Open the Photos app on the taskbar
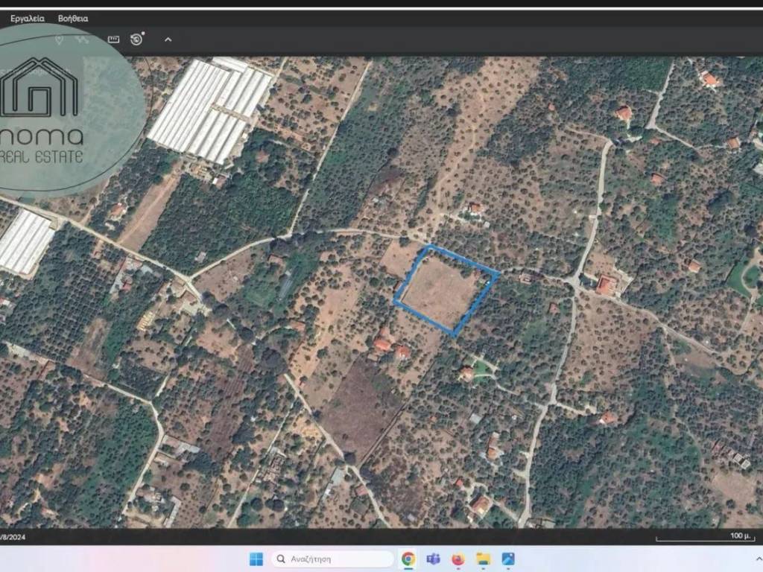Screen dimensions: 763x572 pos(508,559)
